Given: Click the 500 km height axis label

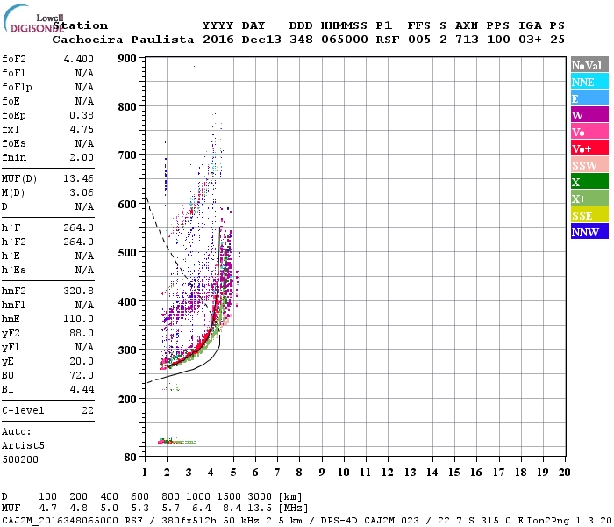Looking at the screenshot, I should [127, 252].
